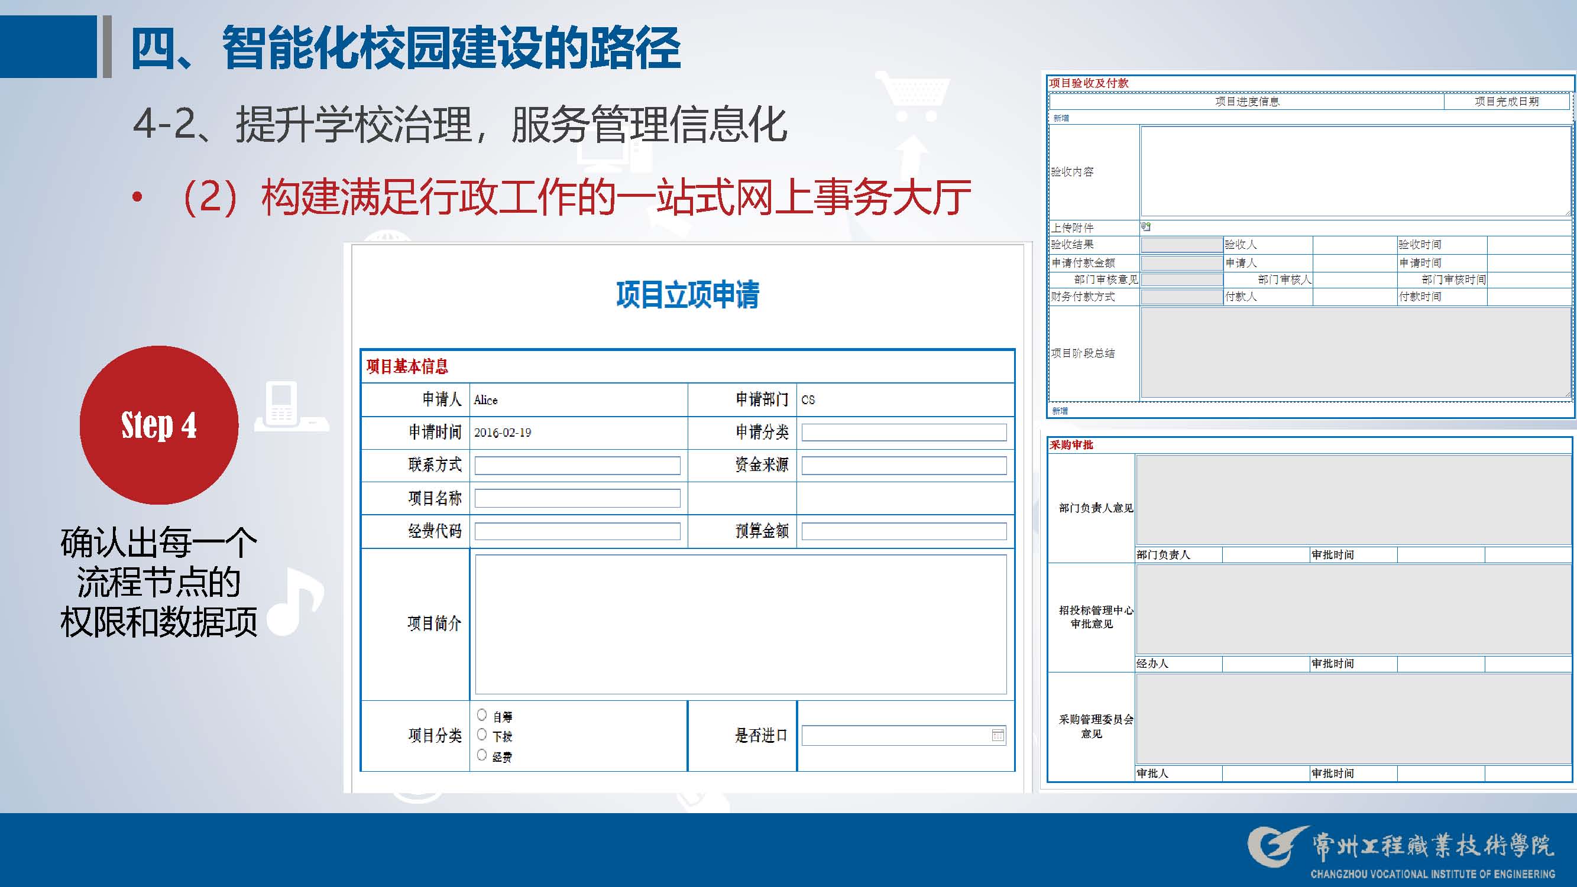Focus the 经费代码 text field
This screenshot has width=1577, height=887.
(577, 531)
